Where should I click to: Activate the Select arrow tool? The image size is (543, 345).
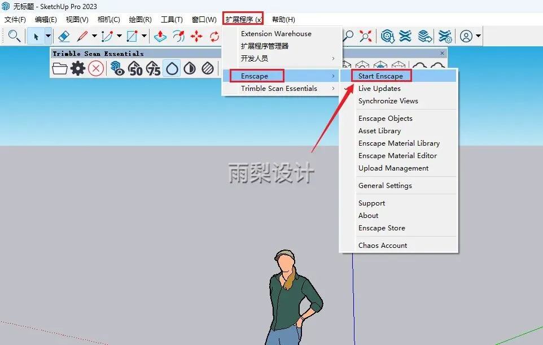pyautogui.click(x=36, y=36)
